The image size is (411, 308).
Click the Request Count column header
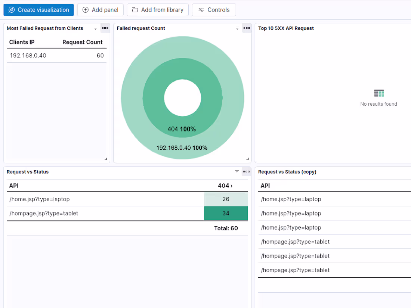tap(82, 42)
